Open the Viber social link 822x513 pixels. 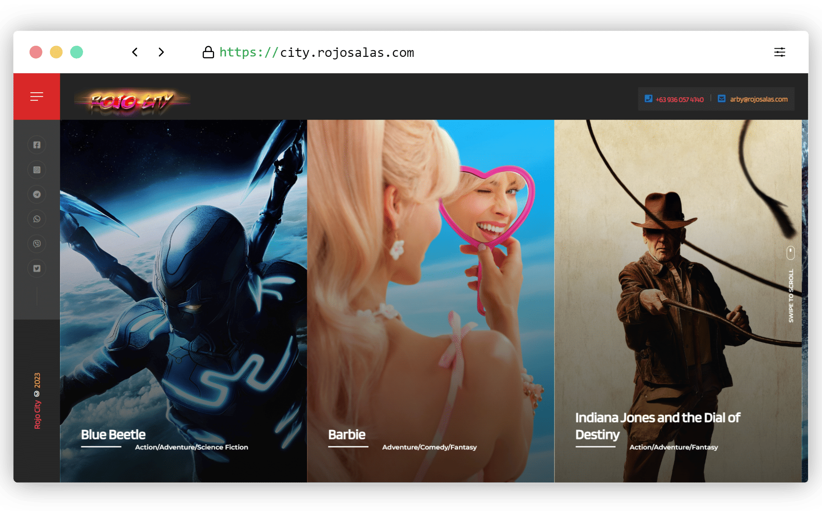[x=37, y=244]
